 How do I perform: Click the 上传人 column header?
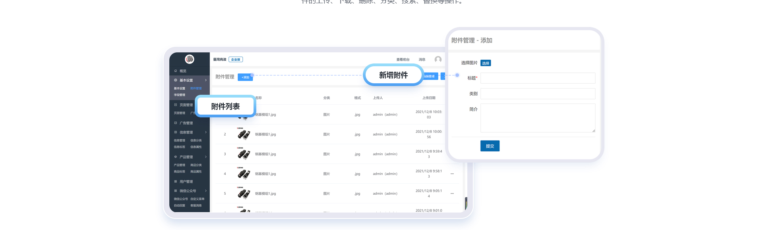(x=378, y=98)
